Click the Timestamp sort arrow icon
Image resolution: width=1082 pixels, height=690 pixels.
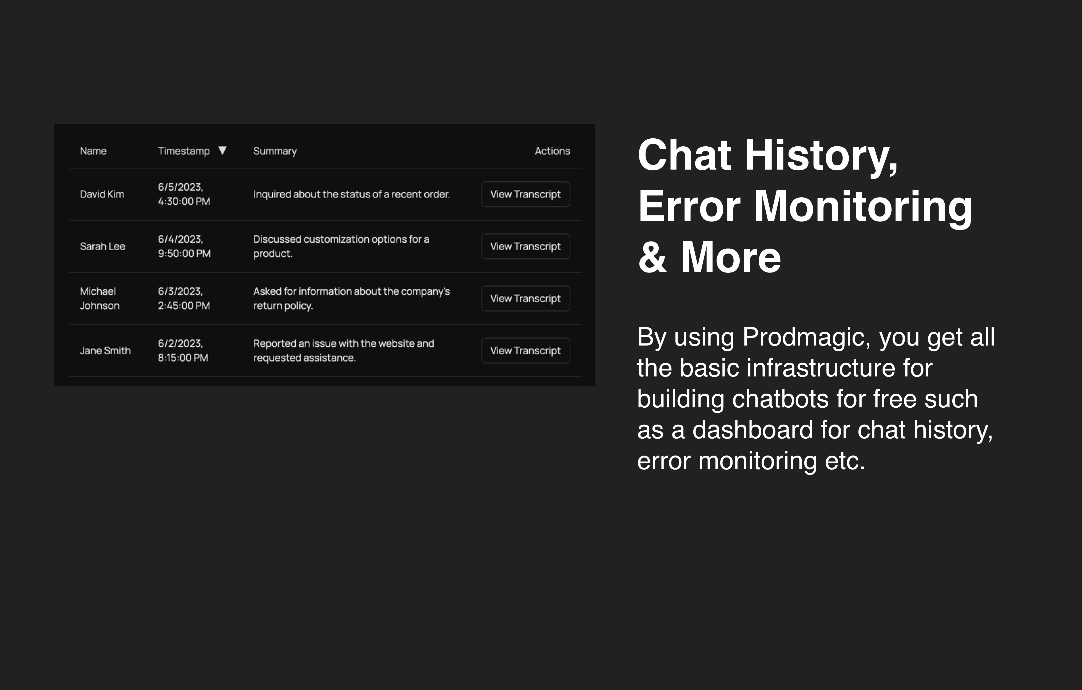pos(222,150)
